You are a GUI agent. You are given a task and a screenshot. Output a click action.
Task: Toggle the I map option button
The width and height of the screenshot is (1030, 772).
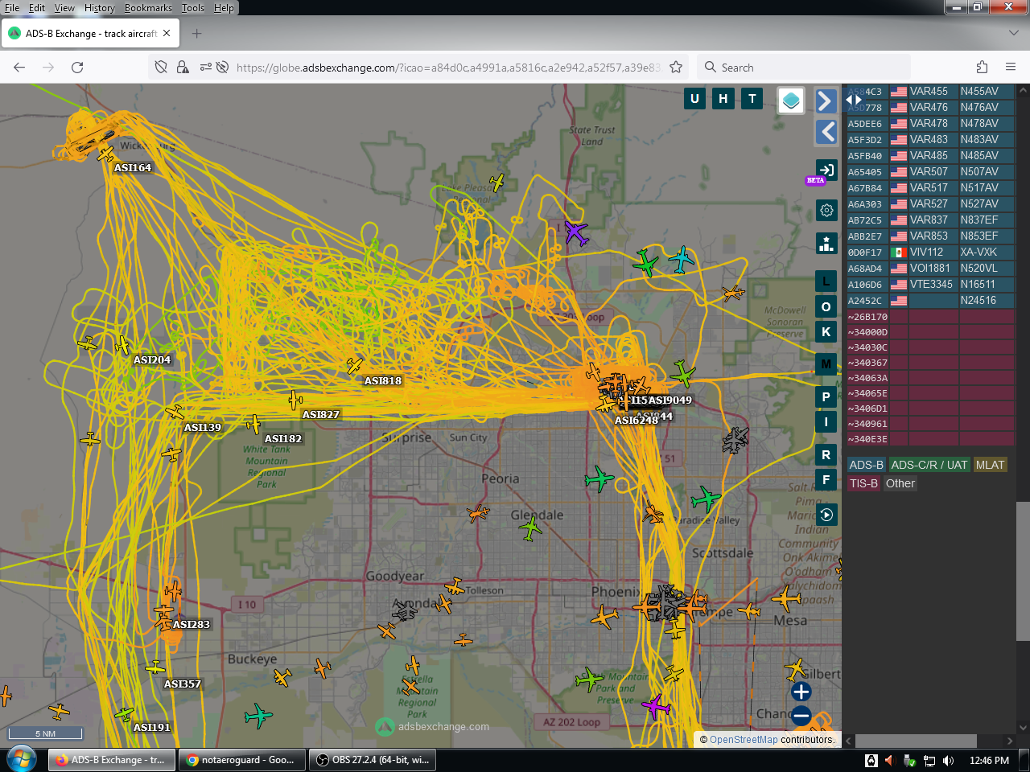pos(826,421)
